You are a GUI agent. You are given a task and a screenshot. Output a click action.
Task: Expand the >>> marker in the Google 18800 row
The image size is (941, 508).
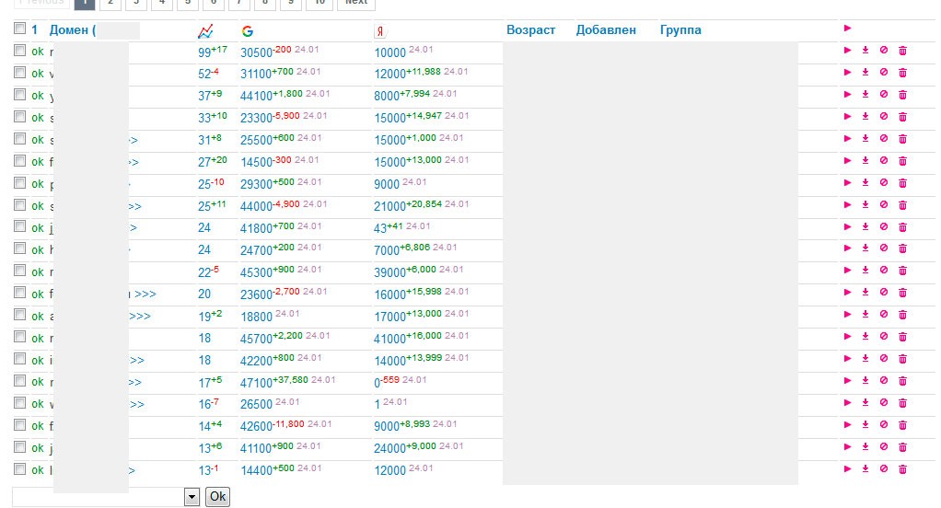[140, 316]
